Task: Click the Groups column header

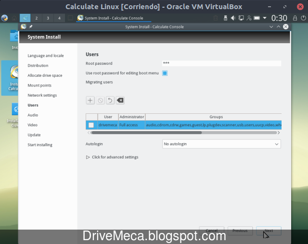Action: [213, 117]
